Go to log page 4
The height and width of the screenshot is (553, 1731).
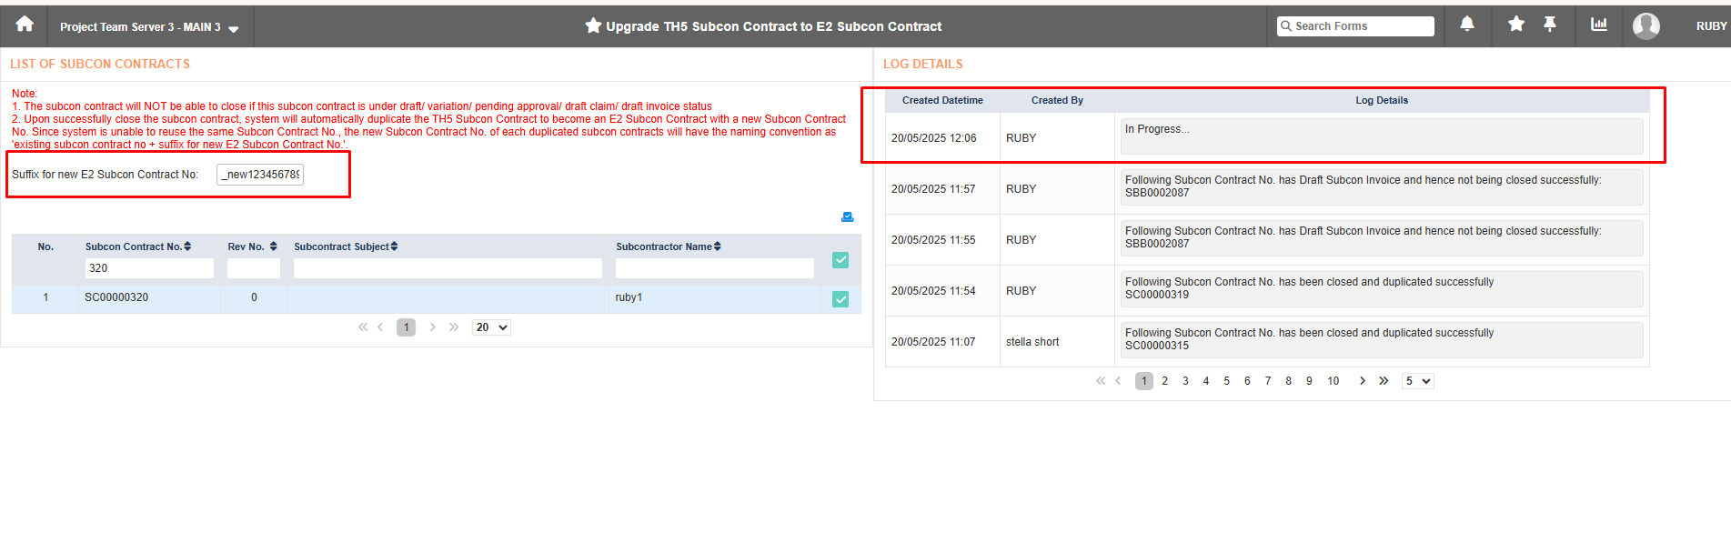(1206, 381)
